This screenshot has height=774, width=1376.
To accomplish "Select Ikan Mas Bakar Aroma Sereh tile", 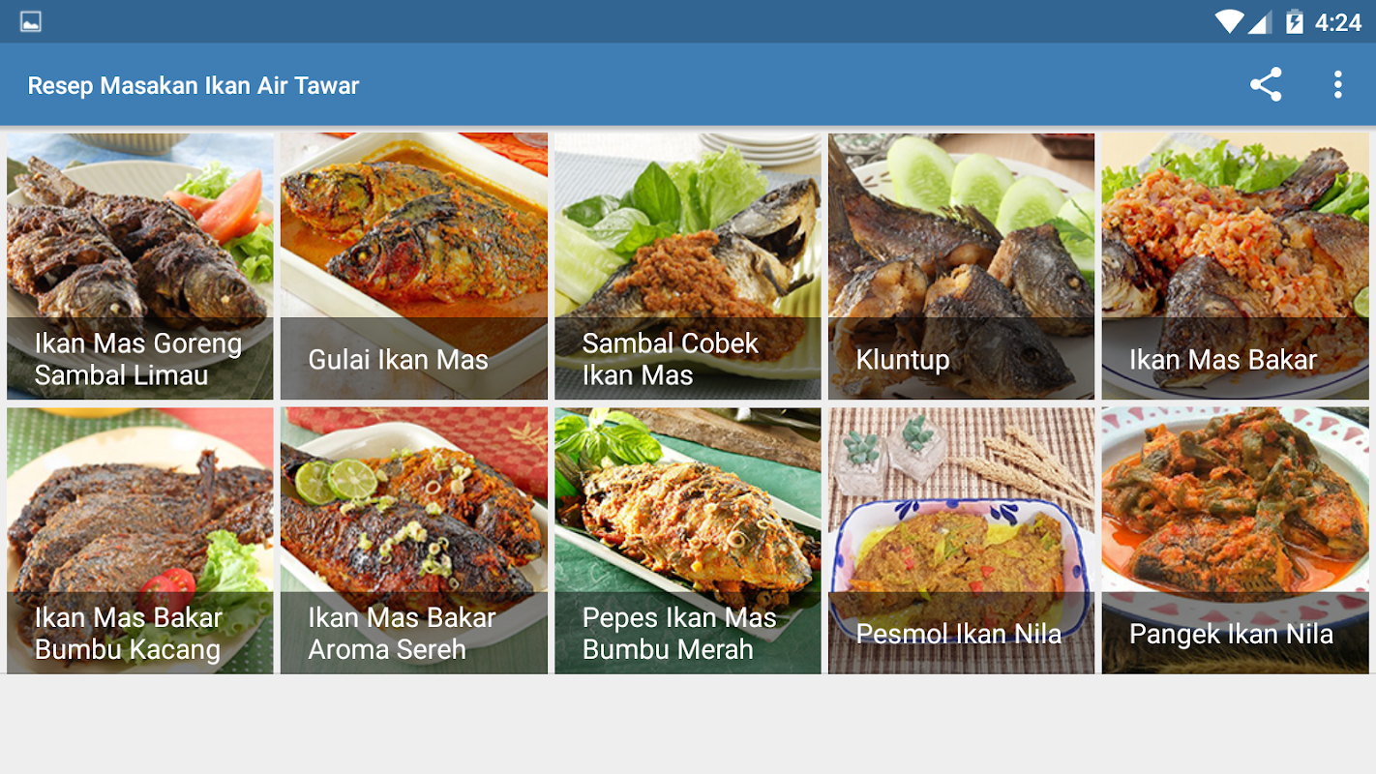I will 414,540.
